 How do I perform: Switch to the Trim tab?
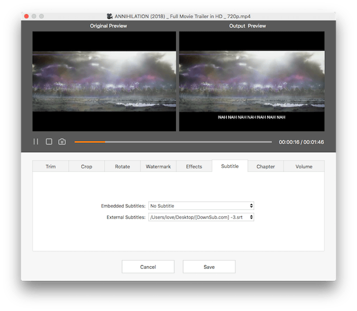[x=50, y=166]
